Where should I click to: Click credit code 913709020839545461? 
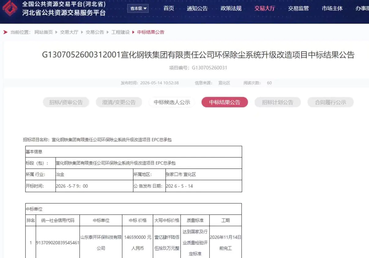(58, 243)
